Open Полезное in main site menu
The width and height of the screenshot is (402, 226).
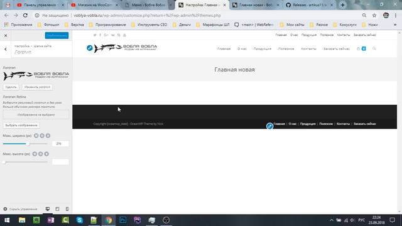pos(286,49)
